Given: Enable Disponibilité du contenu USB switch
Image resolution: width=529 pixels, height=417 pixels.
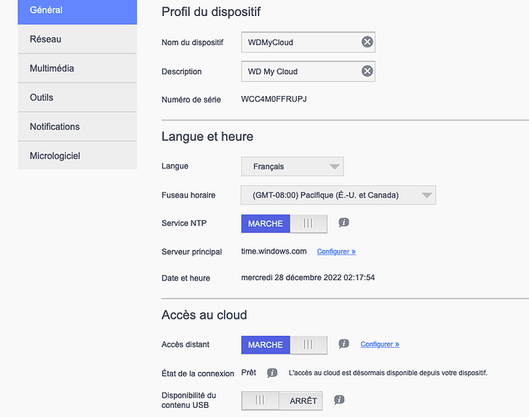Looking at the screenshot, I should point(282,400).
